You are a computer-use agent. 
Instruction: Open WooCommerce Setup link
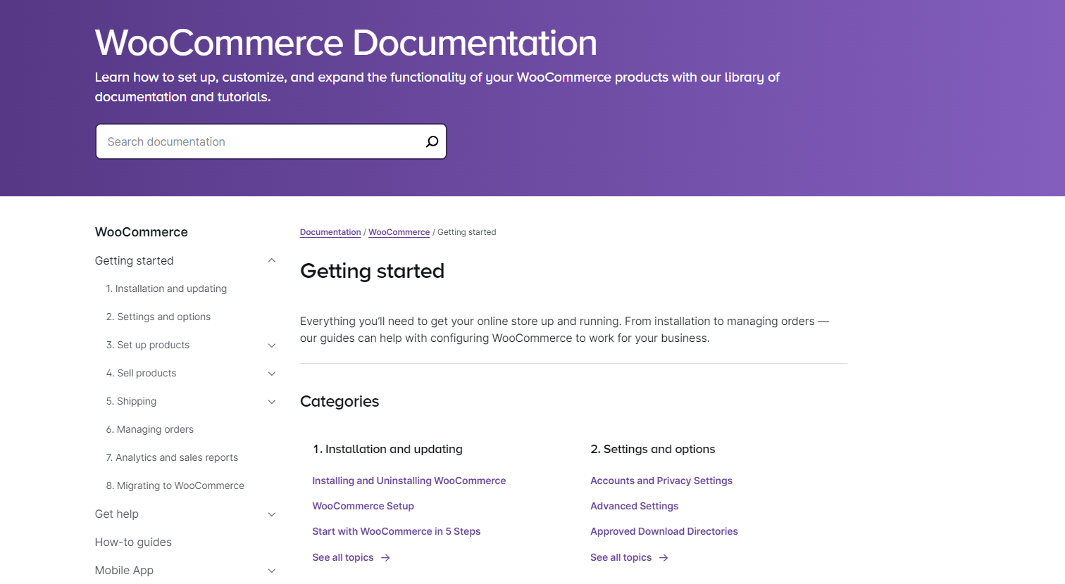coord(363,506)
